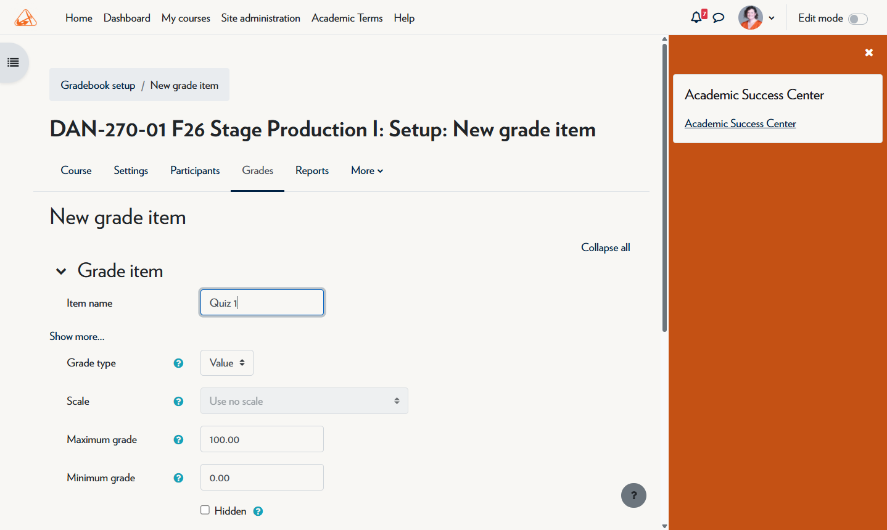The image size is (887, 530).
Task: Click the Show more... link
Action: pos(77,336)
